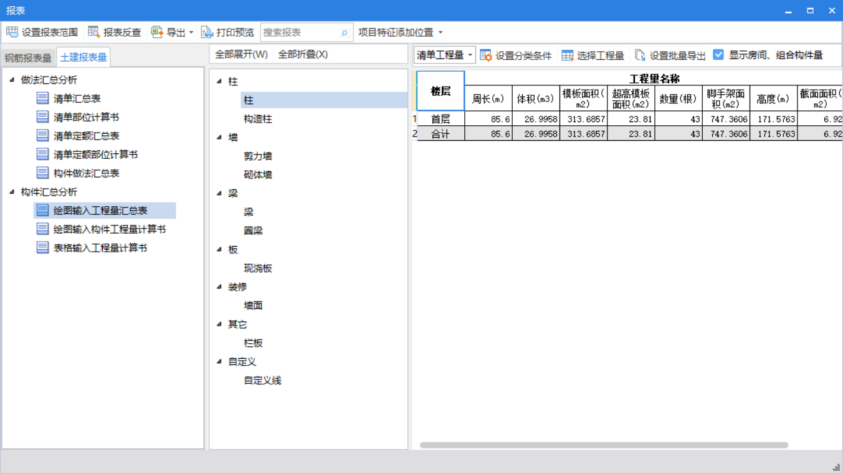Click the 导出 Excel icon
This screenshot has width=843, height=474.
click(157, 32)
